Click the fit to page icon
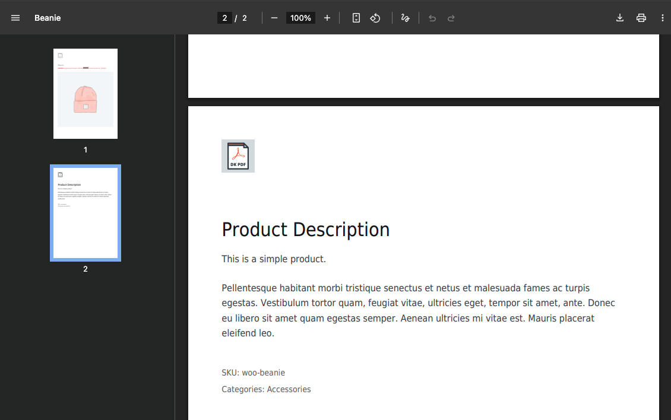The image size is (671, 420). pyautogui.click(x=356, y=18)
